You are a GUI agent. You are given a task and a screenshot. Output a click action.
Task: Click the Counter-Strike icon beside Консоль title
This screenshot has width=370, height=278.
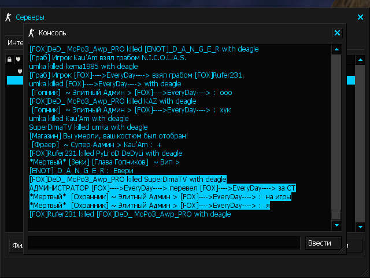click(x=31, y=33)
